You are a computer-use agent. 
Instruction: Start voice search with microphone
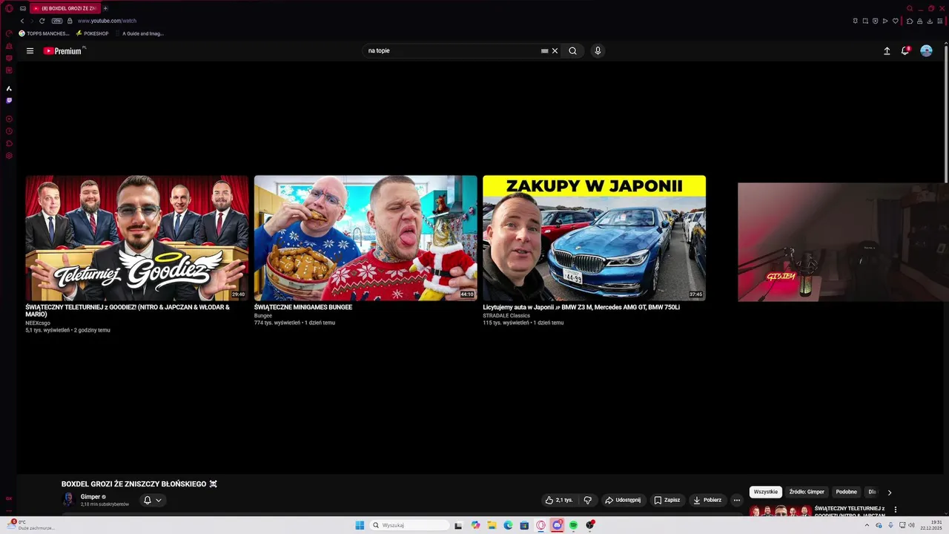point(598,51)
